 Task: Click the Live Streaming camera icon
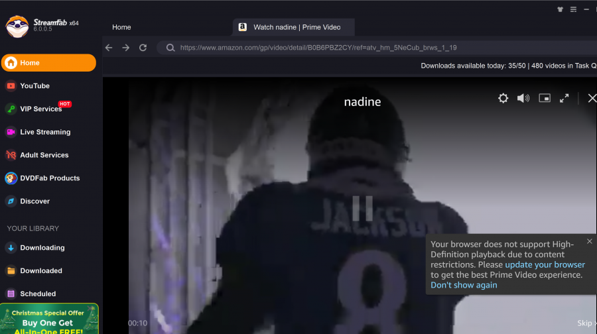click(11, 132)
